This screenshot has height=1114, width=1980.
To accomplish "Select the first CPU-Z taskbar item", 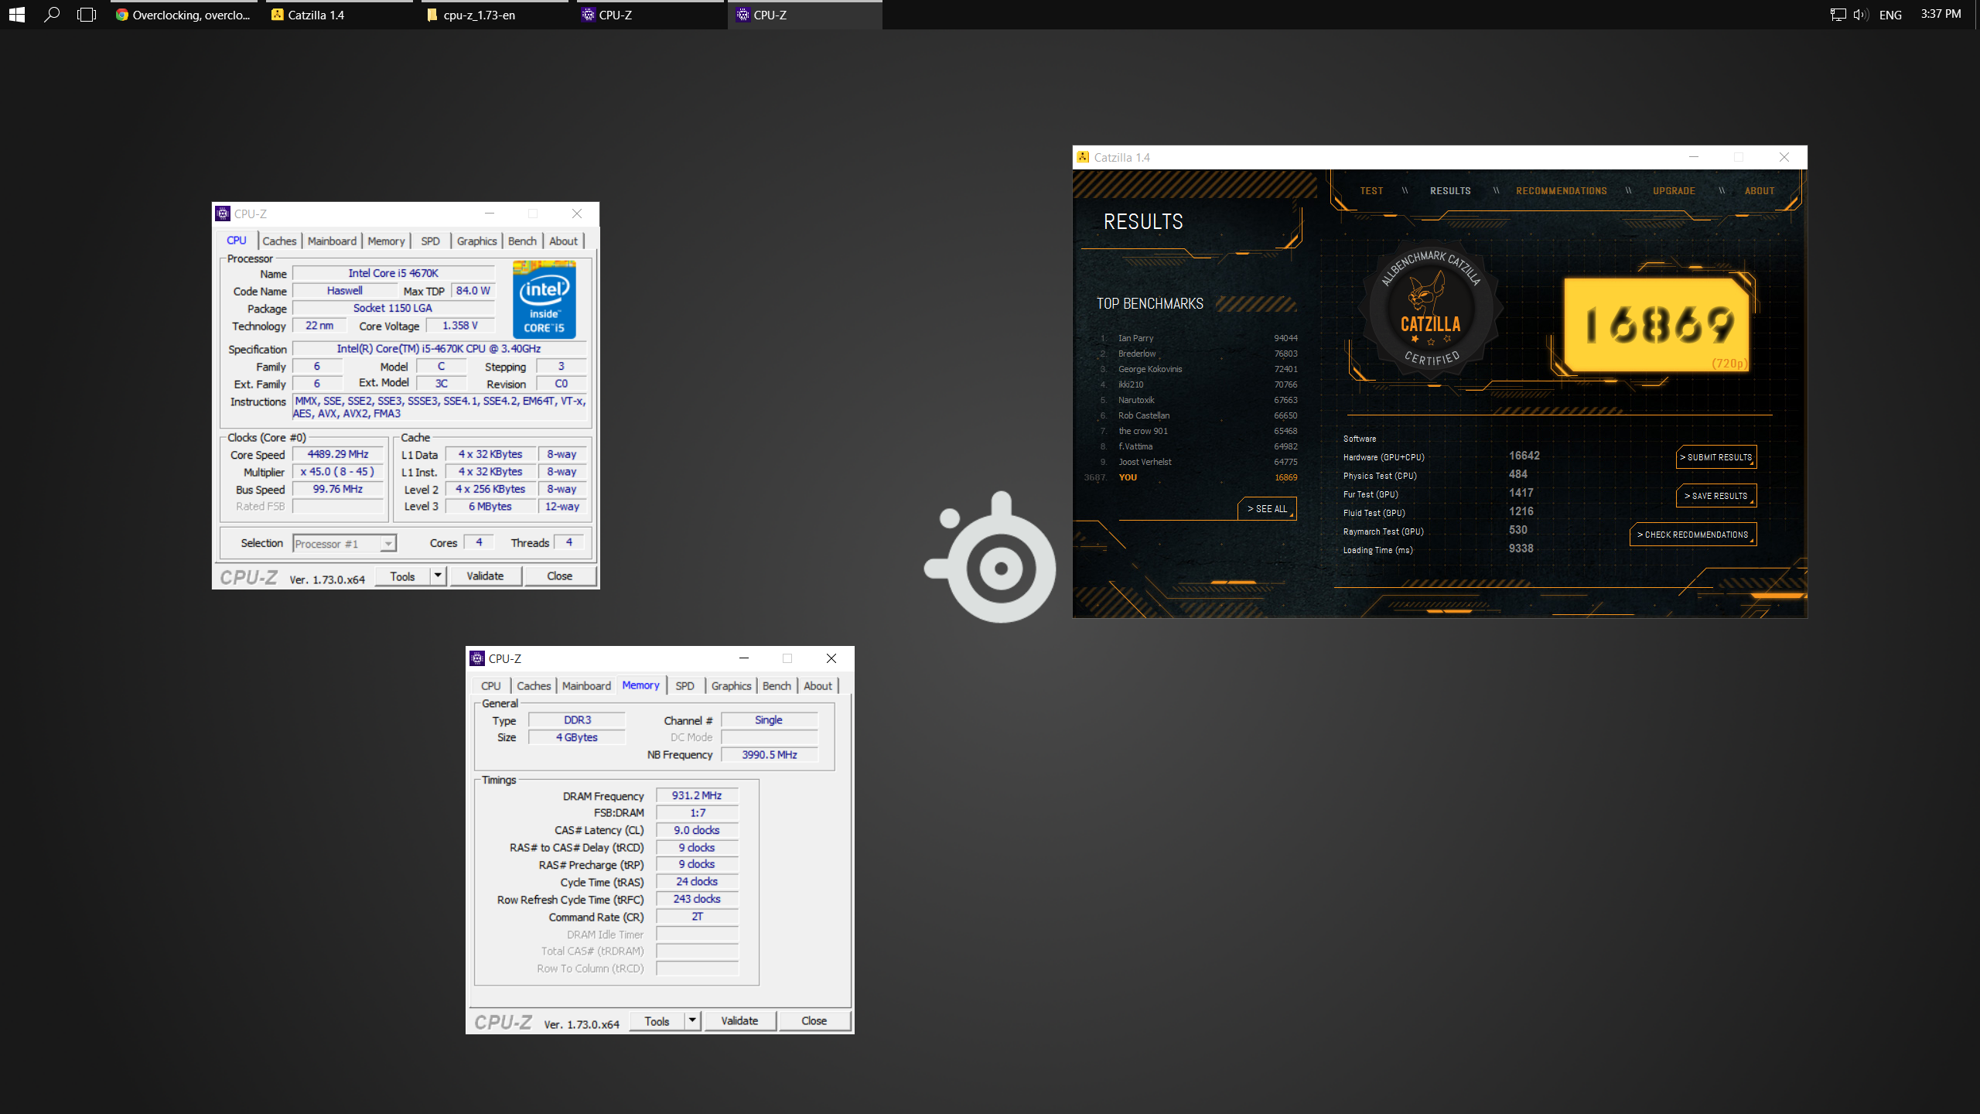I will click(650, 15).
